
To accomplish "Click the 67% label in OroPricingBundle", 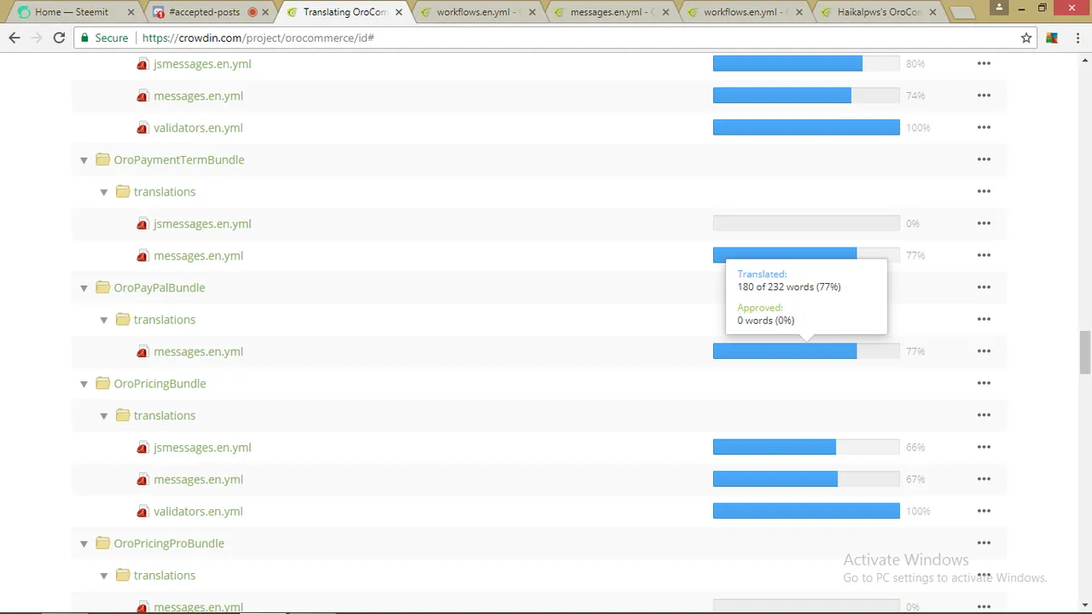I will [x=915, y=479].
